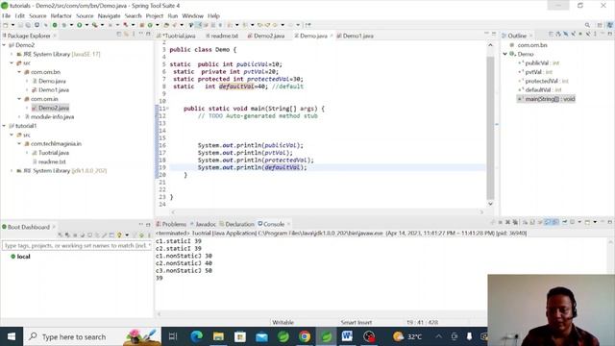Open the Navigate menu
The width and height of the screenshot is (615, 346).
[x=109, y=16]
